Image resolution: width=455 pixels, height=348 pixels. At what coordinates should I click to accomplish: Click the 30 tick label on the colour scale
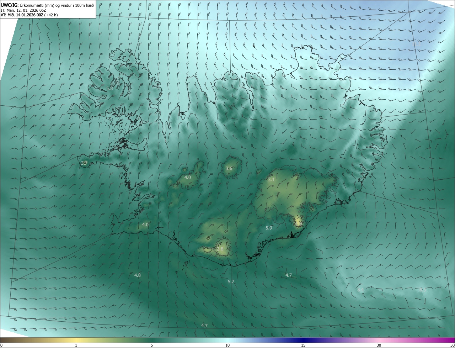(379, 346)
